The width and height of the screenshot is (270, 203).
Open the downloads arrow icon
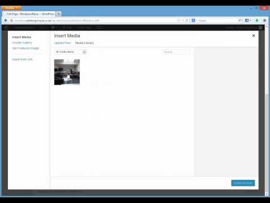click(256, 20)
